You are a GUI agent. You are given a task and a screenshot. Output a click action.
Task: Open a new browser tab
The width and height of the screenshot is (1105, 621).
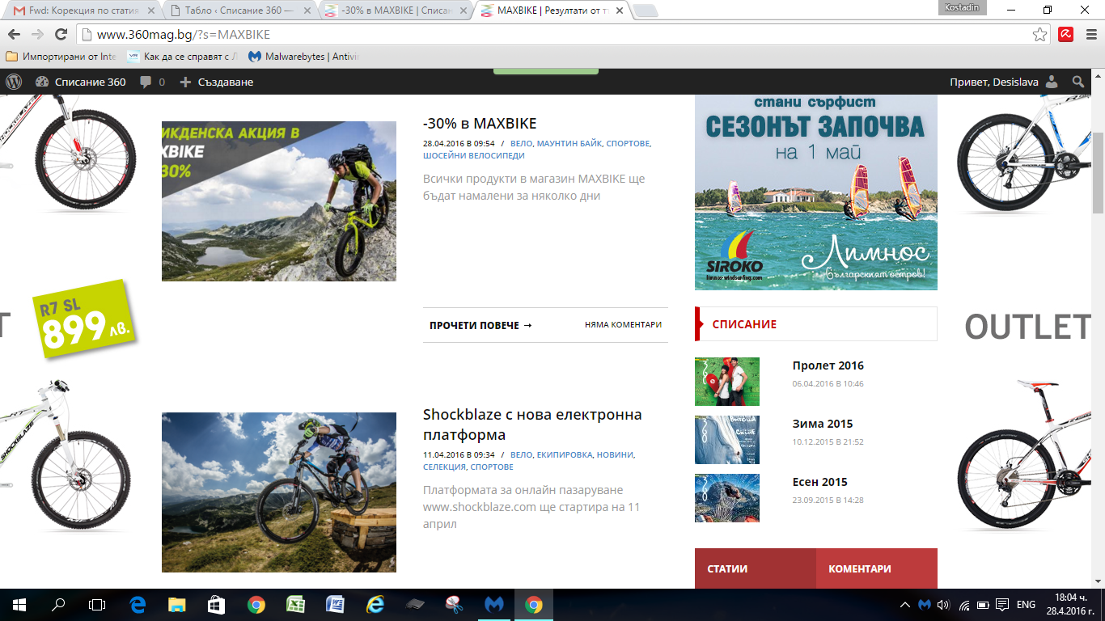pyautogui.click(x=645, y=11)
